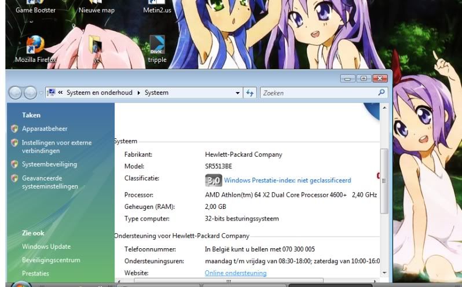Follow the Online ondersteuning website link

(236, 273)
